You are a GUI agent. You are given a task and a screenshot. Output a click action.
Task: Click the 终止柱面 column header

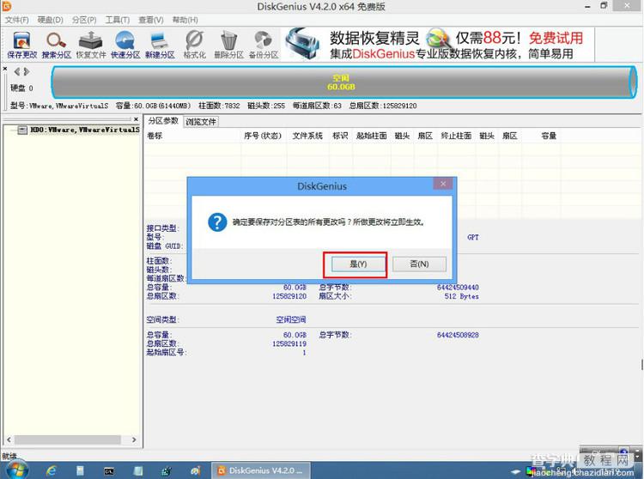(456, 136)
